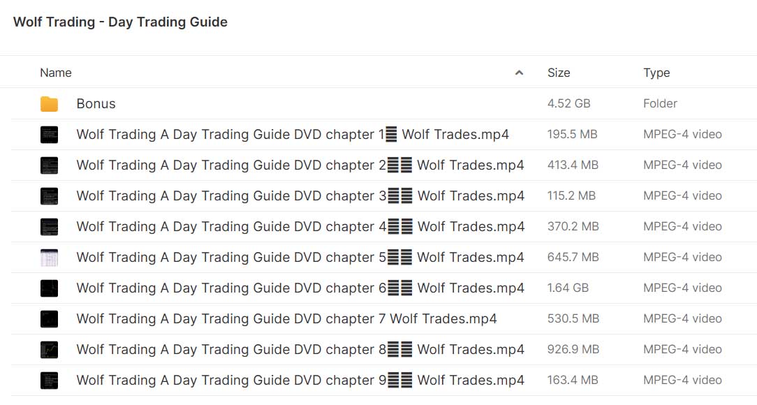
Task: Click the 1.64 GB size value
Action: [568, 288]
